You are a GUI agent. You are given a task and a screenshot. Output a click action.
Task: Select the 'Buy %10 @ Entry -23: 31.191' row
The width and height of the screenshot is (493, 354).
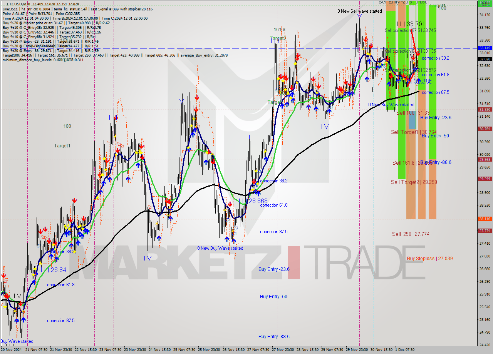pyautogui.click(x=50, y=41)
